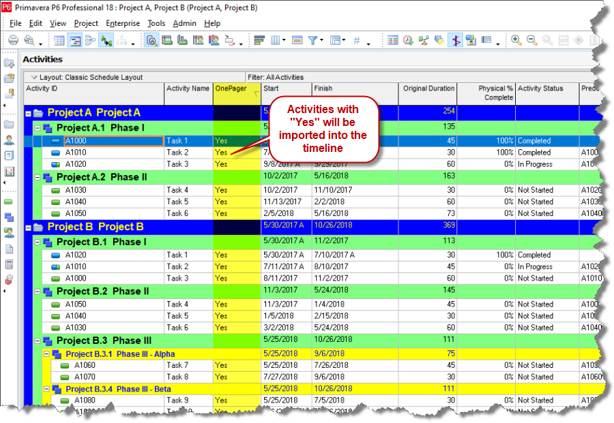This screenshot has height=423, width=614.
Task: Click the hash-symbol toolbar icon
Action: [357, 40]
